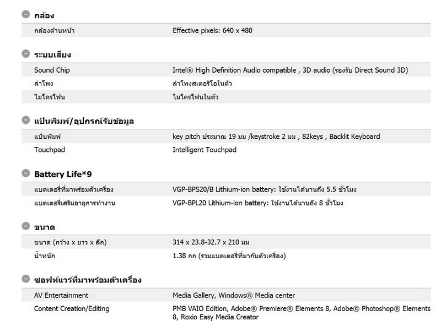The height and width of the screenshot is (321, 441).
Task: Click the Battery Life*9 heading text
Action: 63,174
